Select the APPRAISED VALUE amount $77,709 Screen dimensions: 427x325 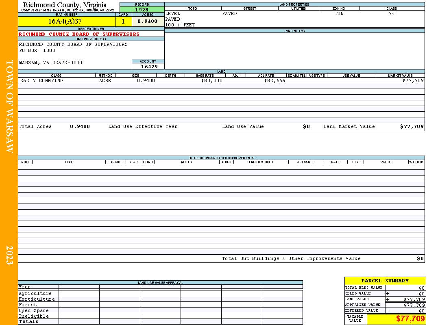click(414, 305)
